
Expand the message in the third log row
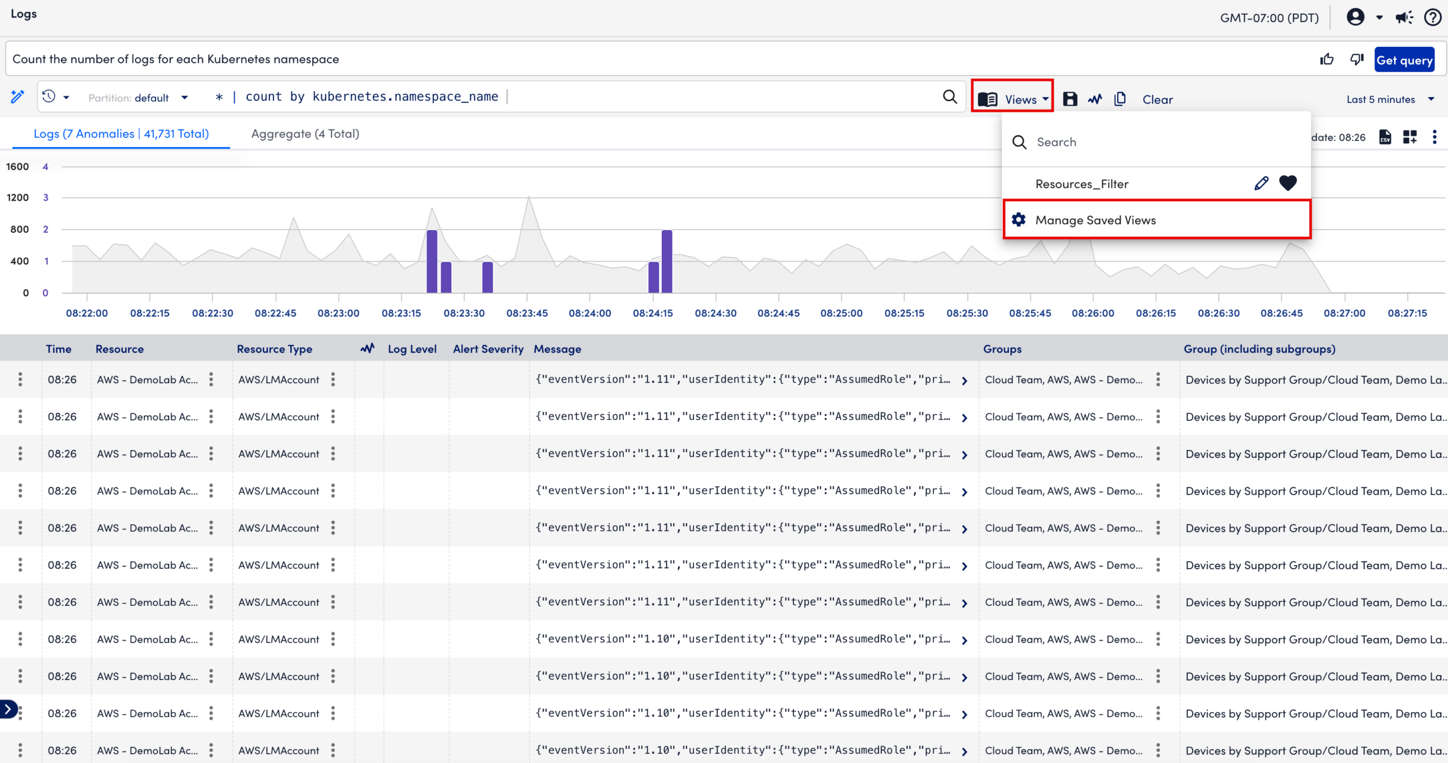tap(965, 455)
